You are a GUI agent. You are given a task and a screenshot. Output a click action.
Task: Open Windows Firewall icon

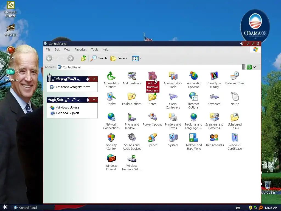click(111, 162)
